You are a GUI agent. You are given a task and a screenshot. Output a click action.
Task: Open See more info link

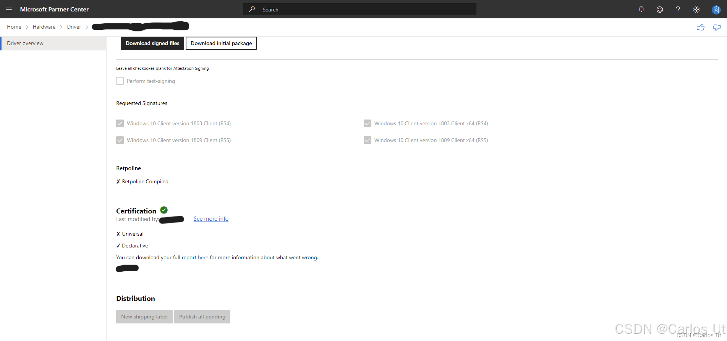tap(211, 219)
